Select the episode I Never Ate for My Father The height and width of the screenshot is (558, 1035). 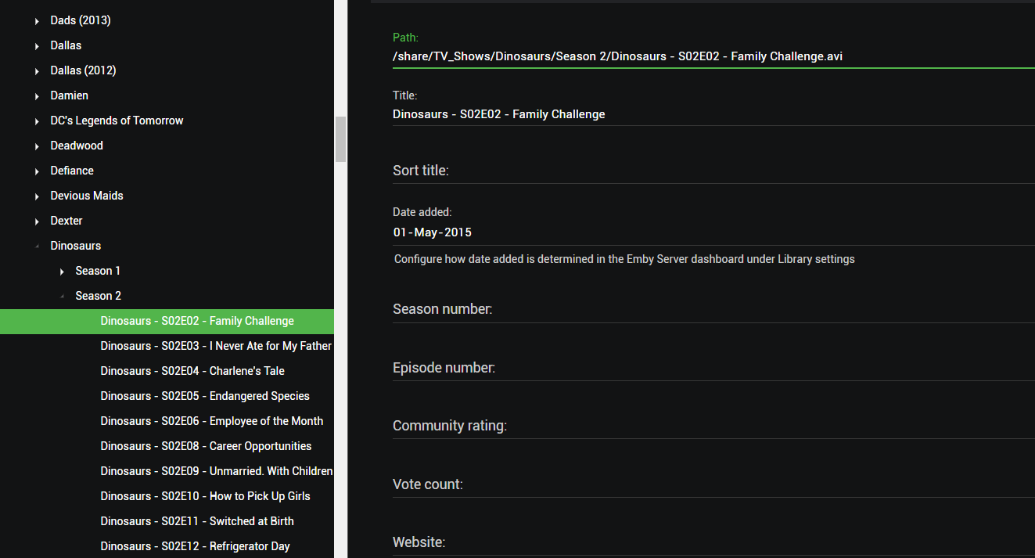tap(216, 345)
